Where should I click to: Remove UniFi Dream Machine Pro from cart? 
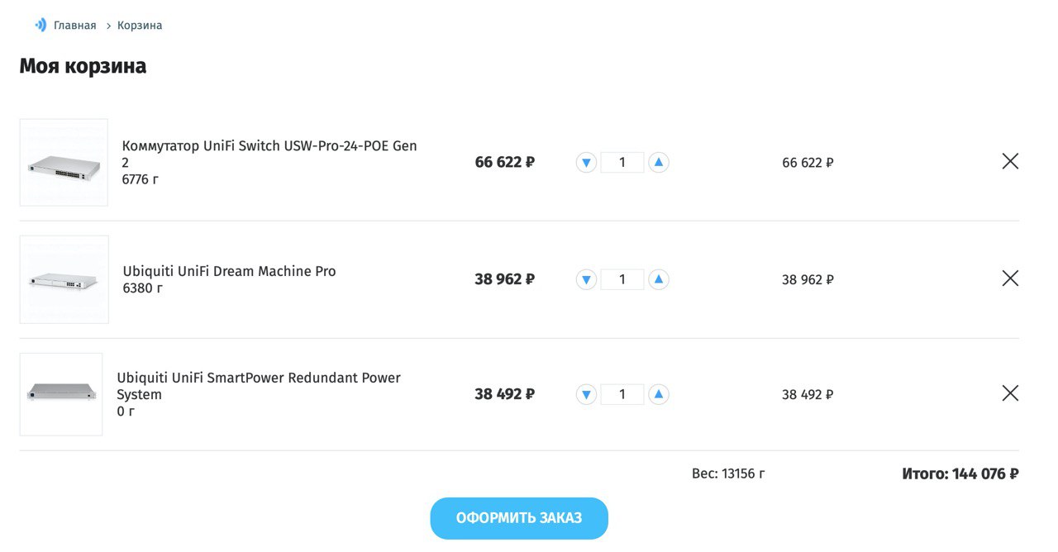point(1010,278)
